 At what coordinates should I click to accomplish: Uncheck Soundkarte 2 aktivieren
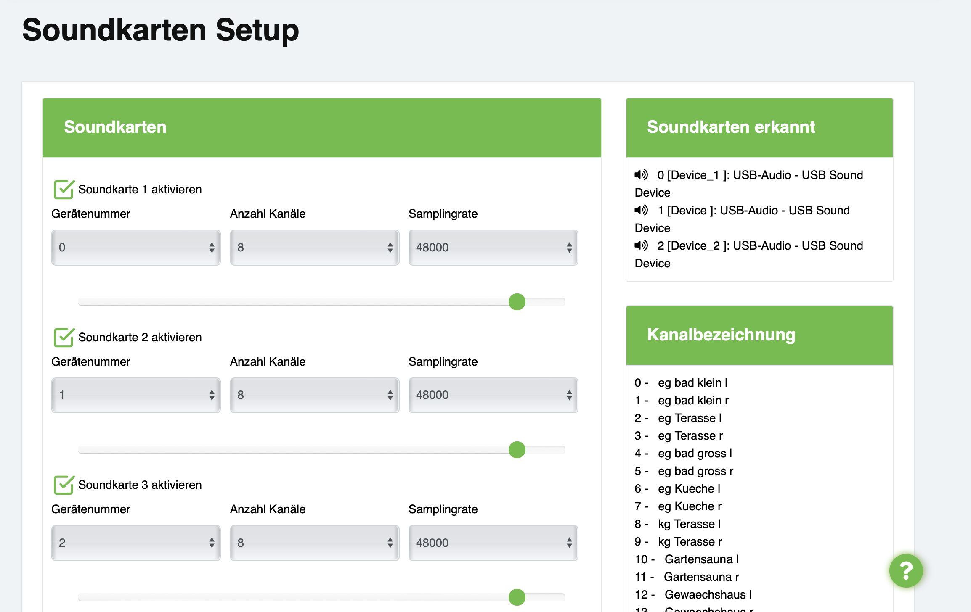click(x=64, y=338)
